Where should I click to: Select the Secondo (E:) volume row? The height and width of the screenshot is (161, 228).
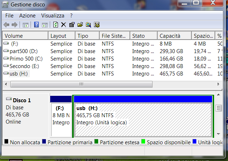tap(112, 66)
